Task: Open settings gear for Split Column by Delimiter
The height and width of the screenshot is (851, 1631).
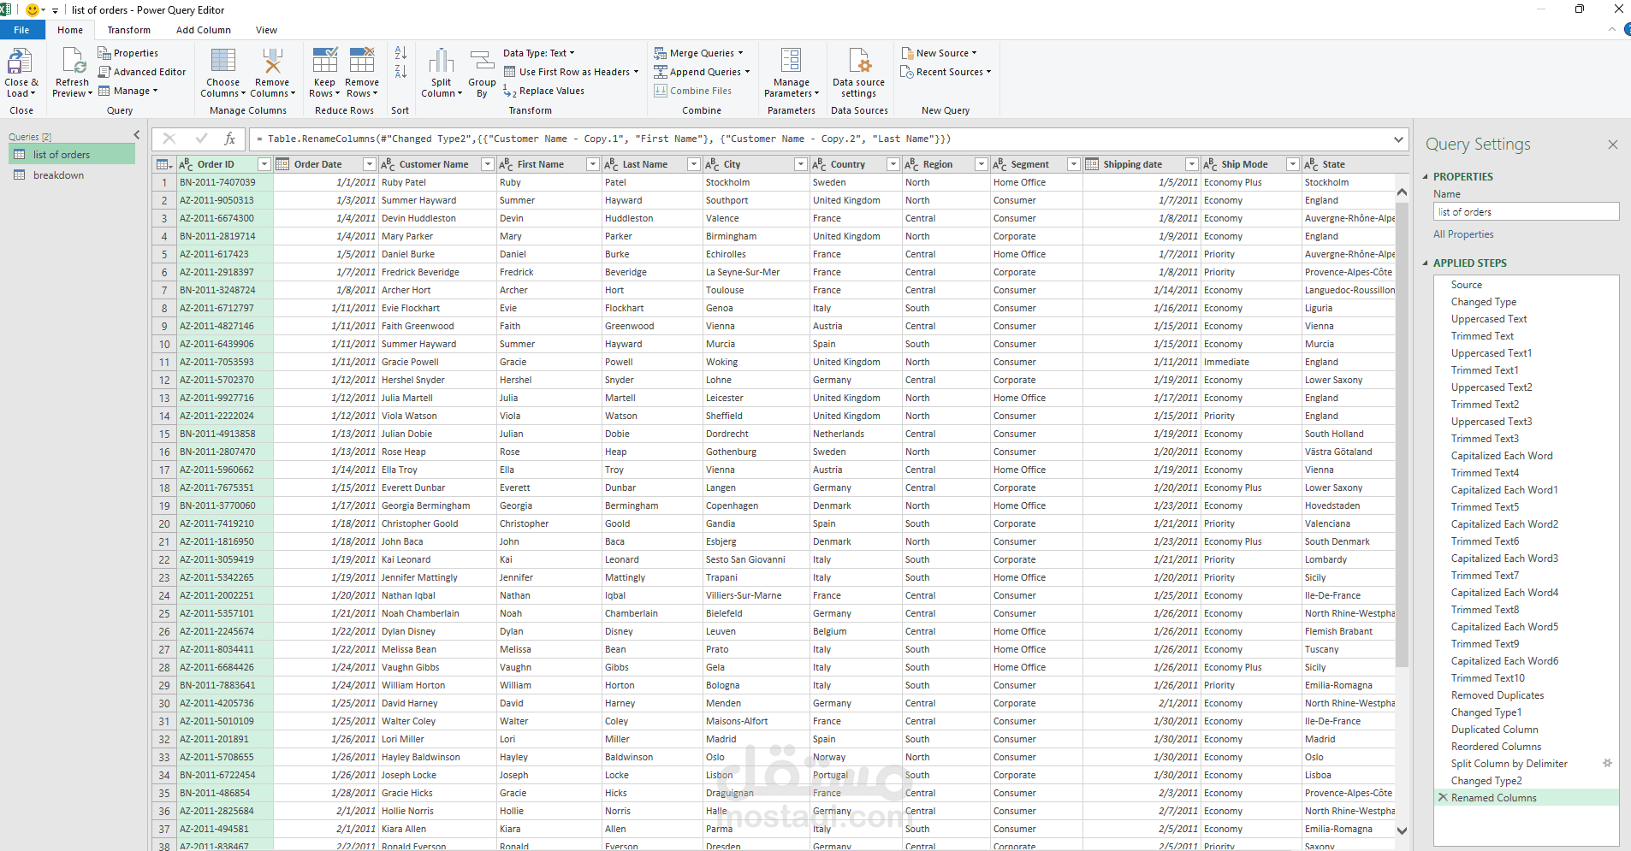Action: (x=1607, y=763)
